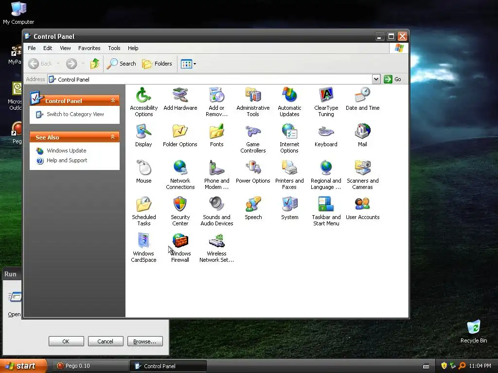The width and height of the screenshot is (498, 373).
Task: Open User Accounts icon
Action: point(362,204)
